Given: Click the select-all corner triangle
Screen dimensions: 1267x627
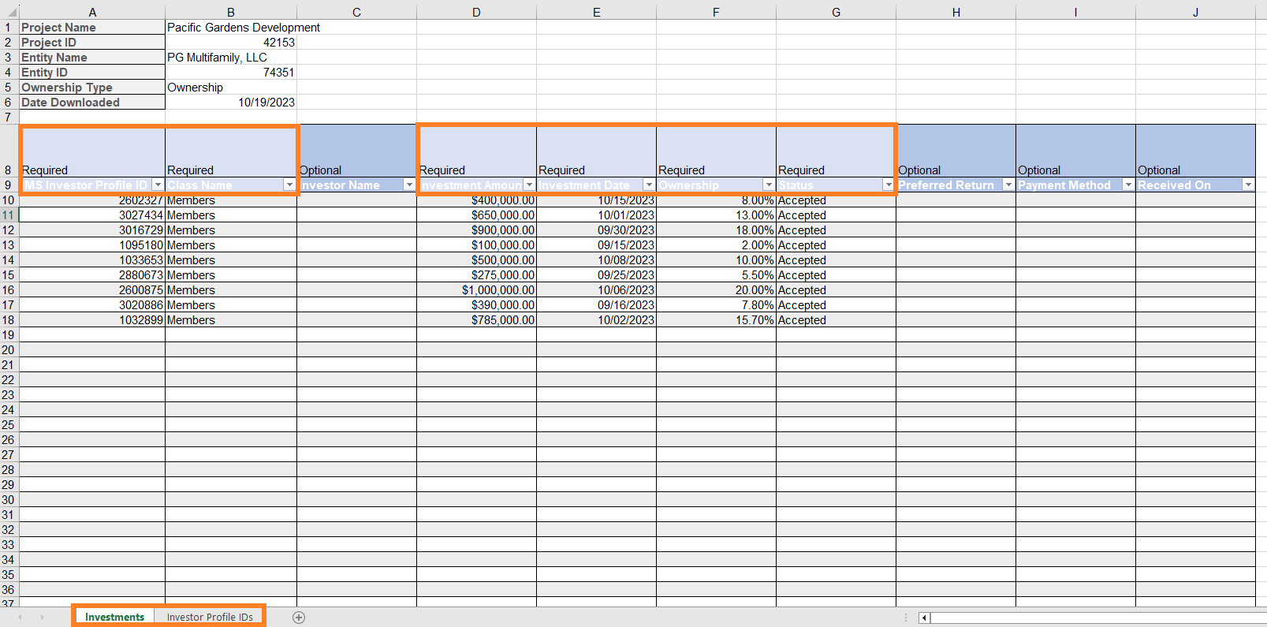Looking at the screenshot, I should click(9, 13).
